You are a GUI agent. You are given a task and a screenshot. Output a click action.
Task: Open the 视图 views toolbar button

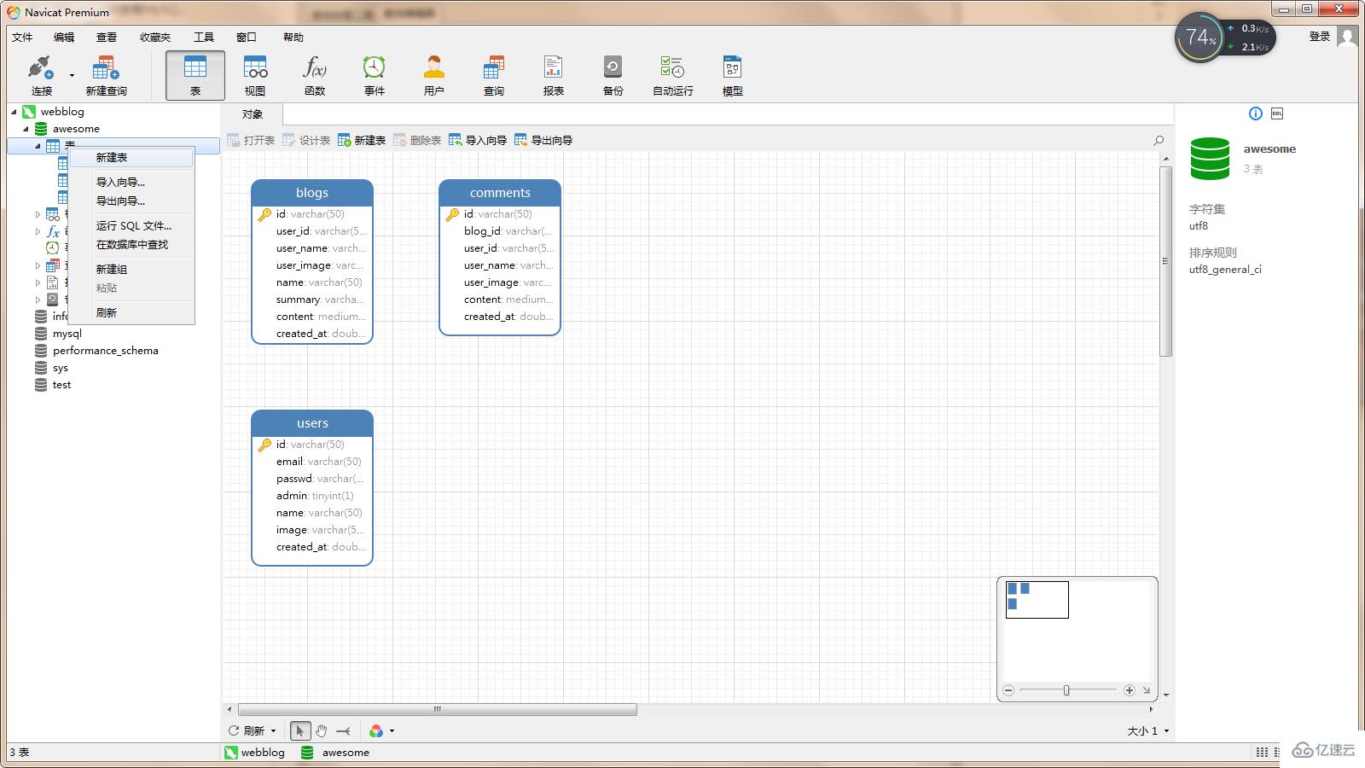tap(255, 75)
